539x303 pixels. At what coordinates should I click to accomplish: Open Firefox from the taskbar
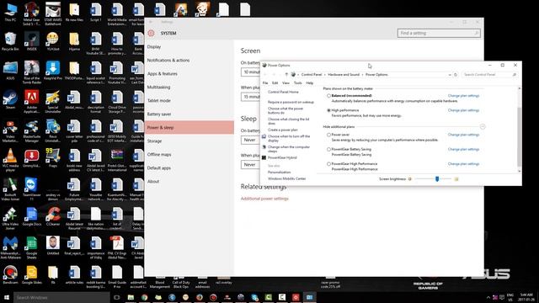point(200,297)
